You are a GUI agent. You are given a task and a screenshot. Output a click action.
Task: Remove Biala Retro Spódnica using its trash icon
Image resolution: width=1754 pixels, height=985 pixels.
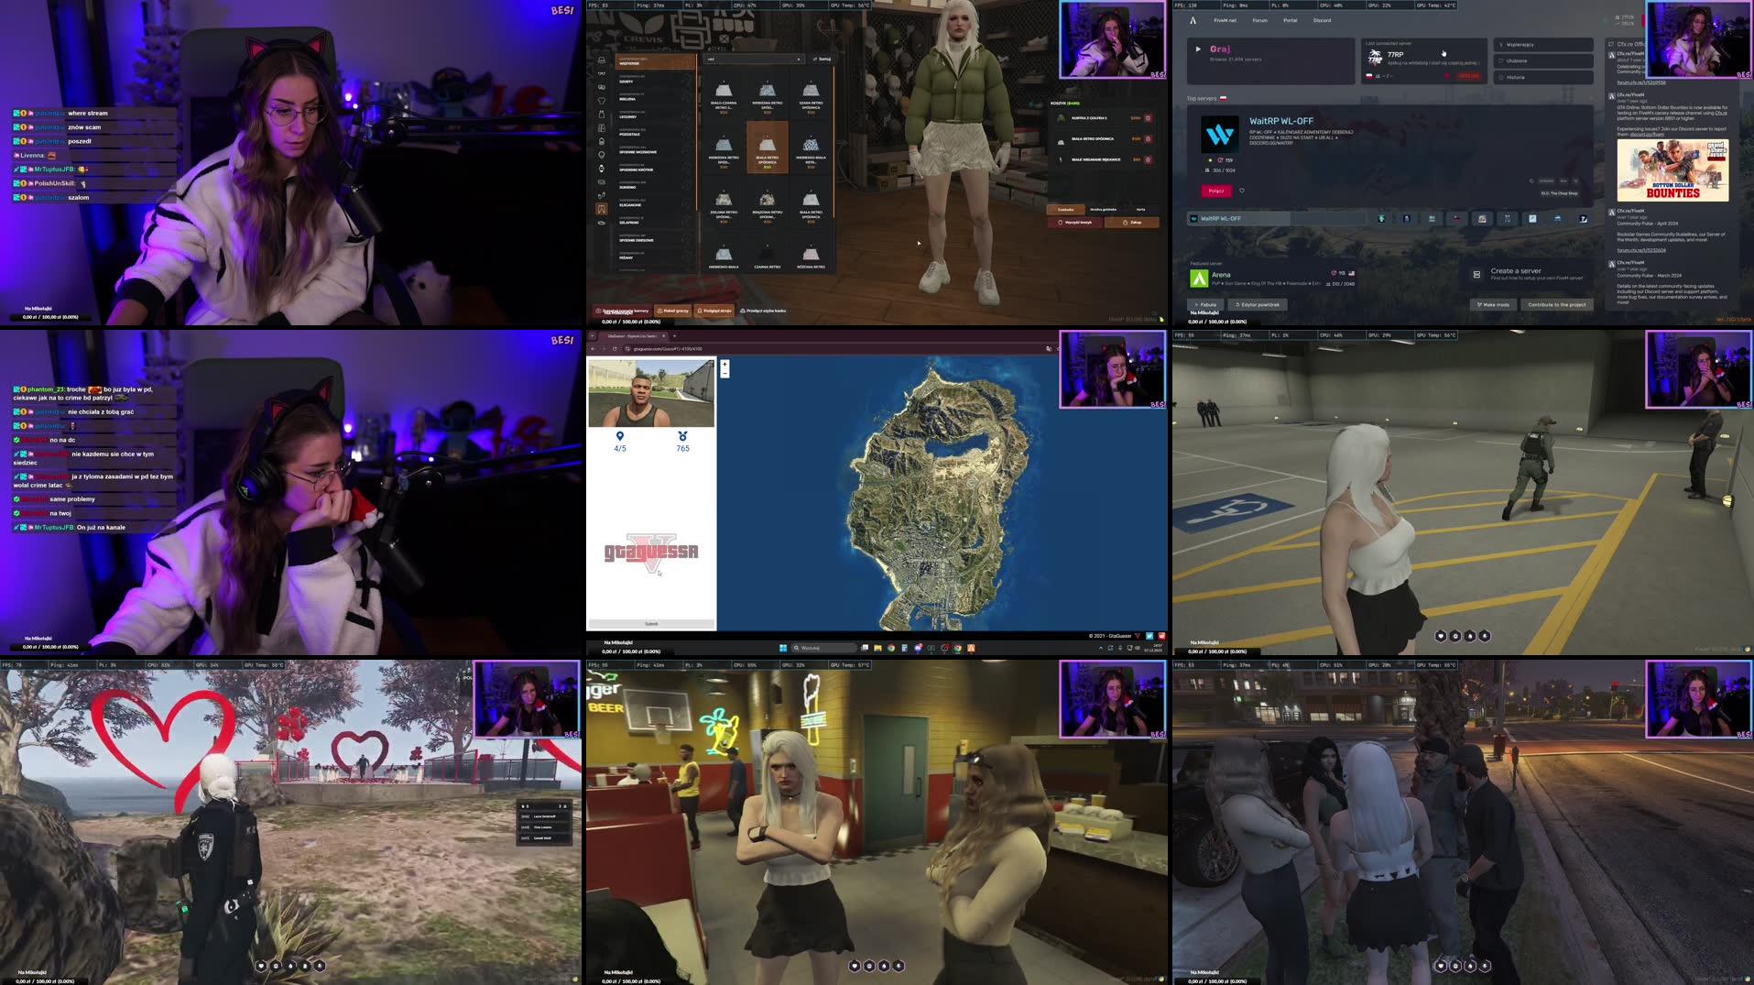(1148, 140)
